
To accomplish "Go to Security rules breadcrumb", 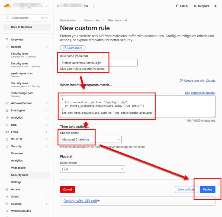I will 68,20.
